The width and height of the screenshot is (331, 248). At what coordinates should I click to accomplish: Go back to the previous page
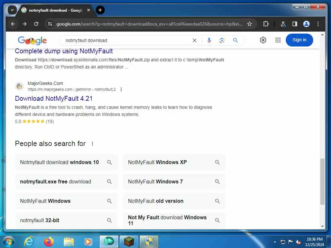[13, 24]
